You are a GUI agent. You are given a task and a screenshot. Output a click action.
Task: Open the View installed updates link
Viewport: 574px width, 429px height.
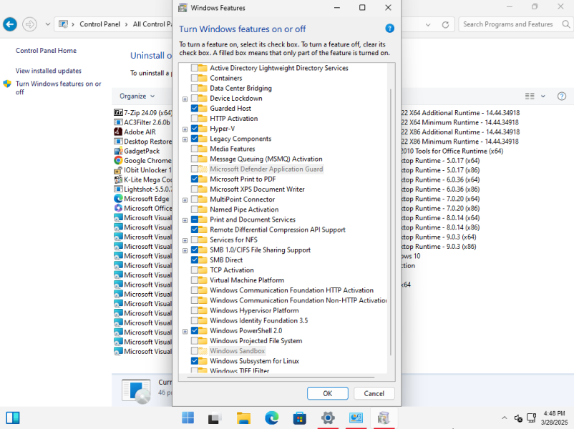[49, 71]
